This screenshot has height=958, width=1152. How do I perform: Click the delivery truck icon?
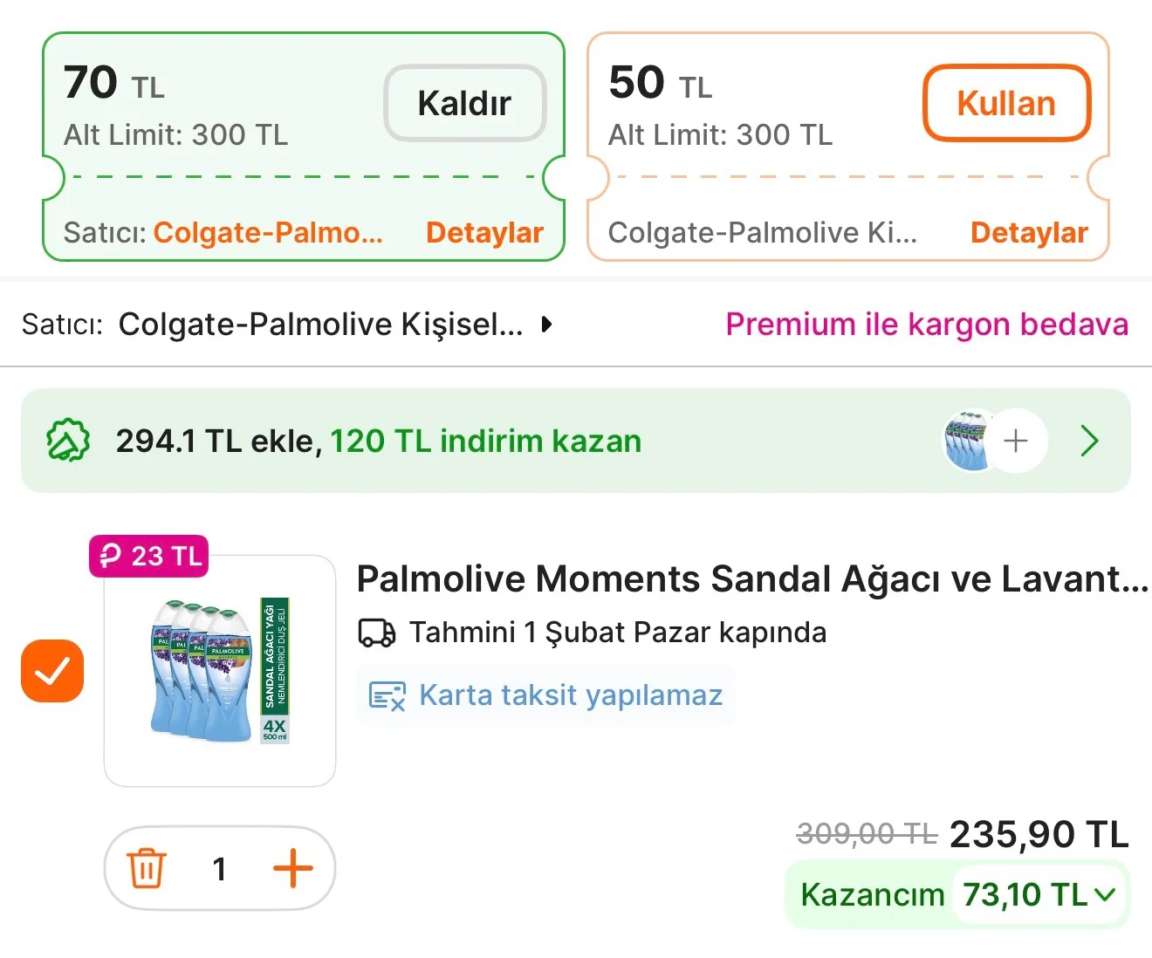(377, 633)
